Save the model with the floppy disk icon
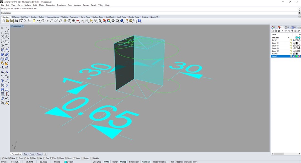This screenshot has width=301, height=163. coord(12,21)
